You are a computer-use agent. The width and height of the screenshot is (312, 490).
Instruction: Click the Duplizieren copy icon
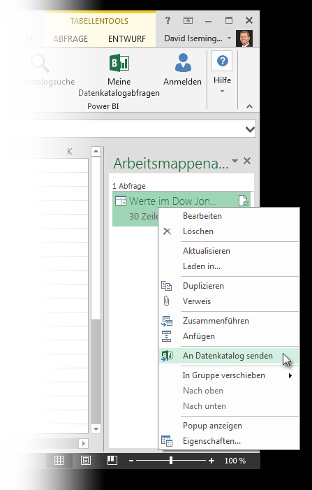[166, 286]
